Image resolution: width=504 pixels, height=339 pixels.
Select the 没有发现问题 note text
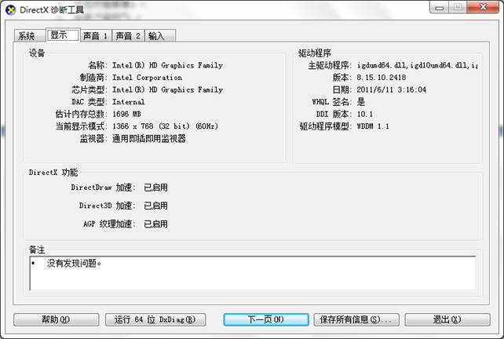coord(75,263)
